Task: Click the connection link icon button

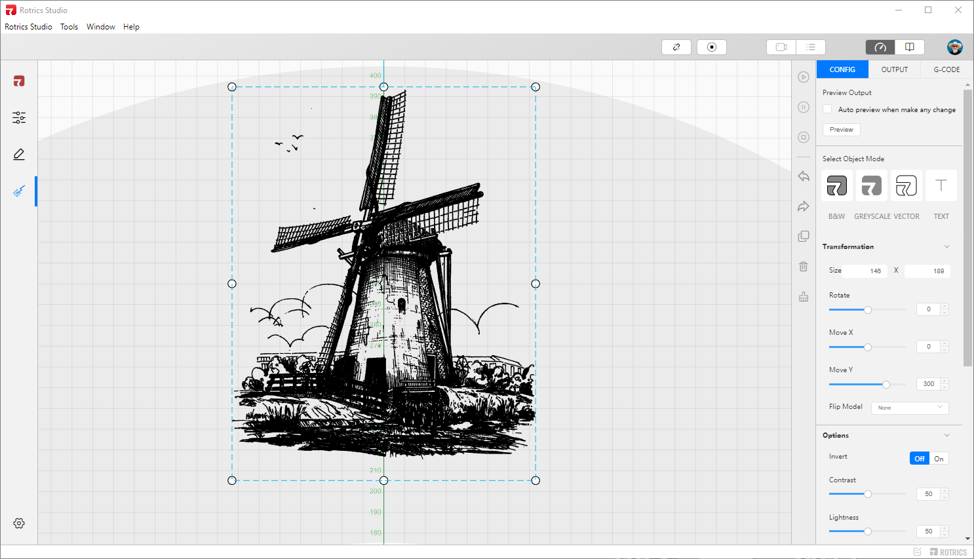Action: pyautogui.click(x=676, y=47)
